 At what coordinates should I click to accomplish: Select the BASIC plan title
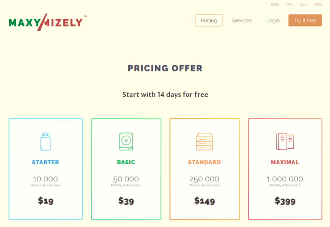pyautogui.click(x=126, y=162)
